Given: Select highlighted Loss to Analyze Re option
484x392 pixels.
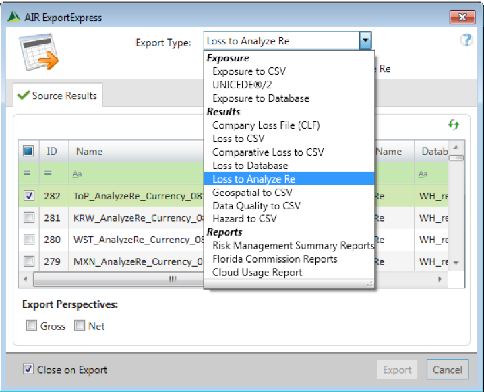Looking at the screenshot, I should pos(289,179).
